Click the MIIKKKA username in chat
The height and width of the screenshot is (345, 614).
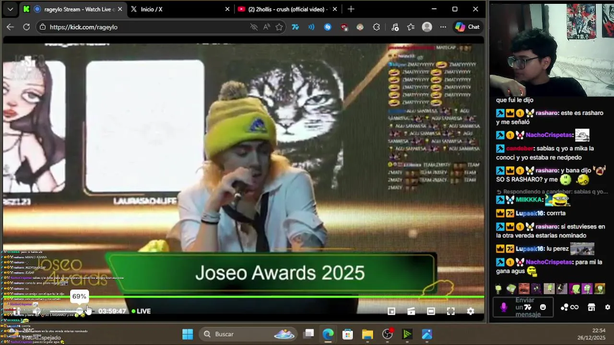(530, 200)
